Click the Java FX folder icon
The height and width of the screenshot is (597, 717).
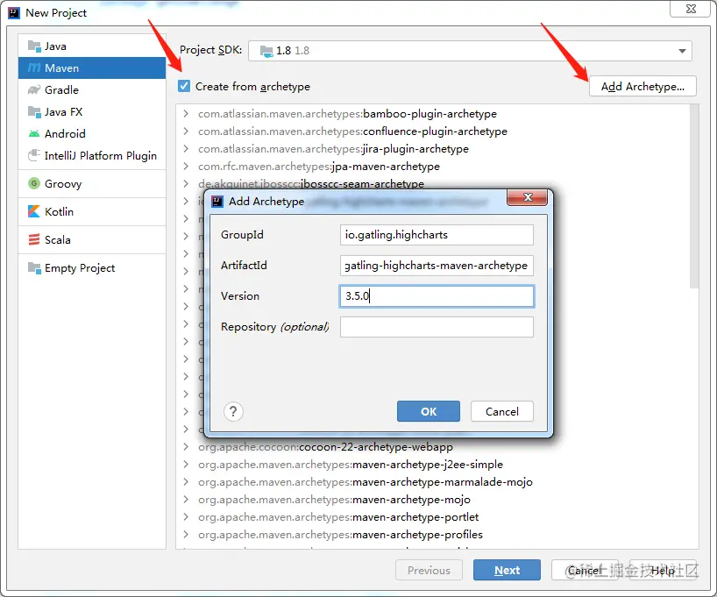tap(34, 111)
